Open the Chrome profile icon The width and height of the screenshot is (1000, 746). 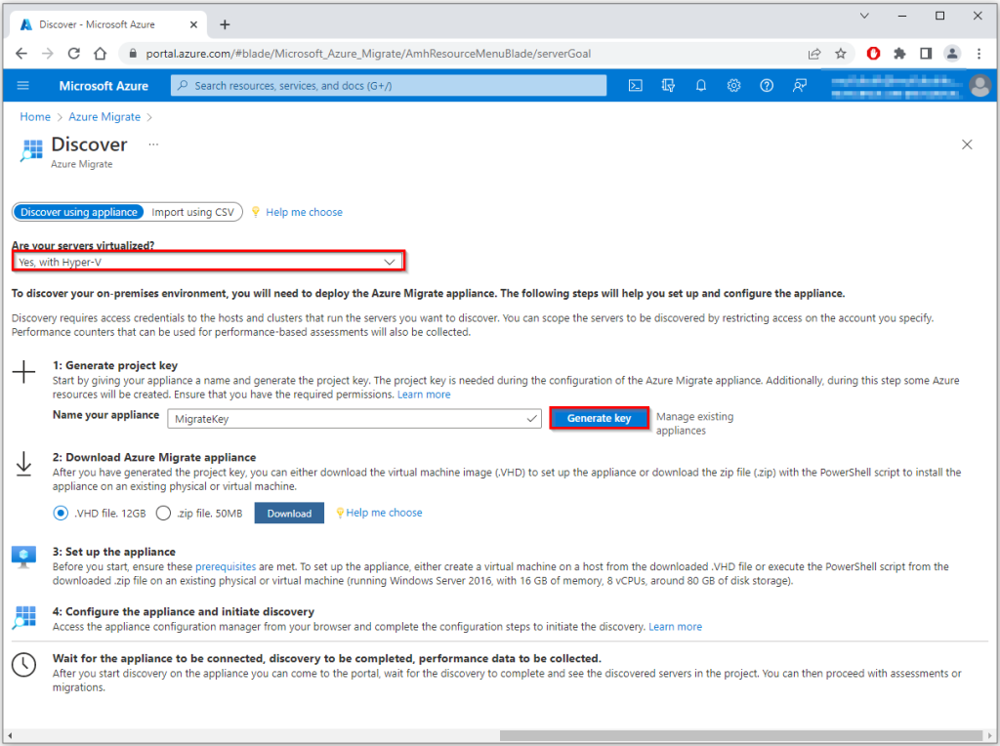[952, 54]
